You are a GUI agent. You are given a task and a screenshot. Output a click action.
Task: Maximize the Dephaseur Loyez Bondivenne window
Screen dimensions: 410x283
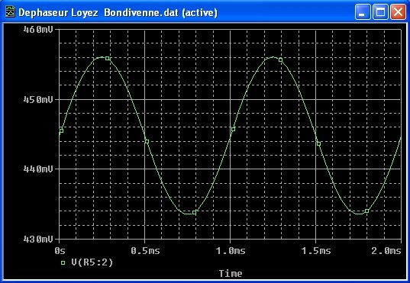380,12
